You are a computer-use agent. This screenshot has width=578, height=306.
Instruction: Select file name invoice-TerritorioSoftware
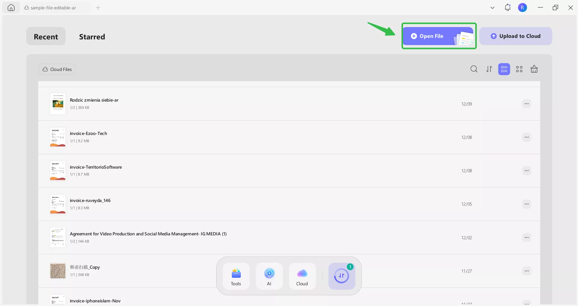coord(96,167)
